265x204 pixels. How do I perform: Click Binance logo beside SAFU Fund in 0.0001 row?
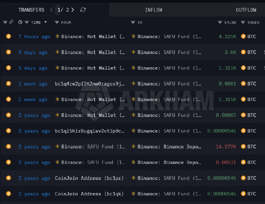(133, 83)
